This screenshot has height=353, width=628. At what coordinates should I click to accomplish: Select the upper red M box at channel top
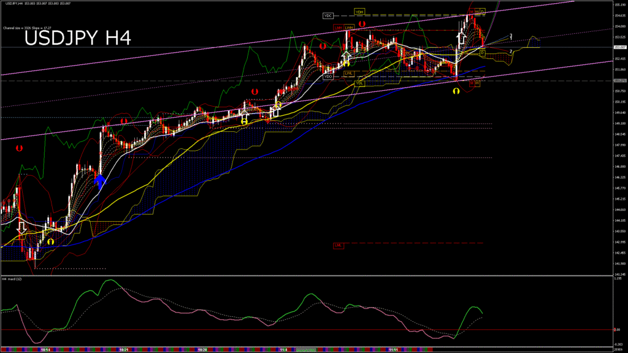click(472, 12)
